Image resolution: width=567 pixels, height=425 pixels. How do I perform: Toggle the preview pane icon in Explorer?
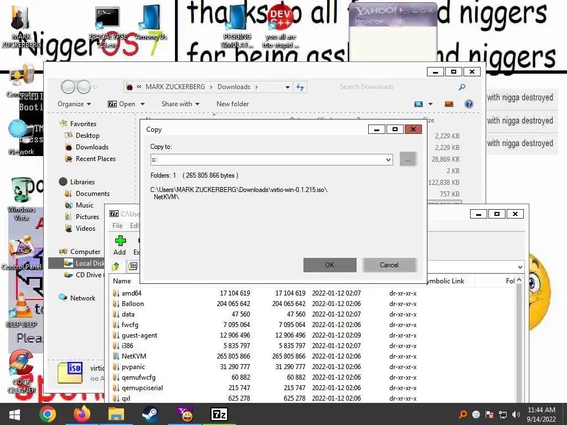click(x=449, y=104)
